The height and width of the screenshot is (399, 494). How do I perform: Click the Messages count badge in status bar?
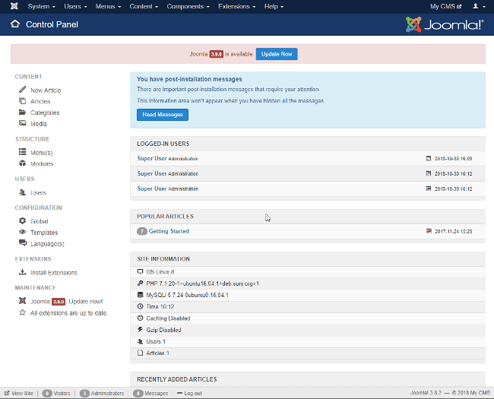click(138, 394)
